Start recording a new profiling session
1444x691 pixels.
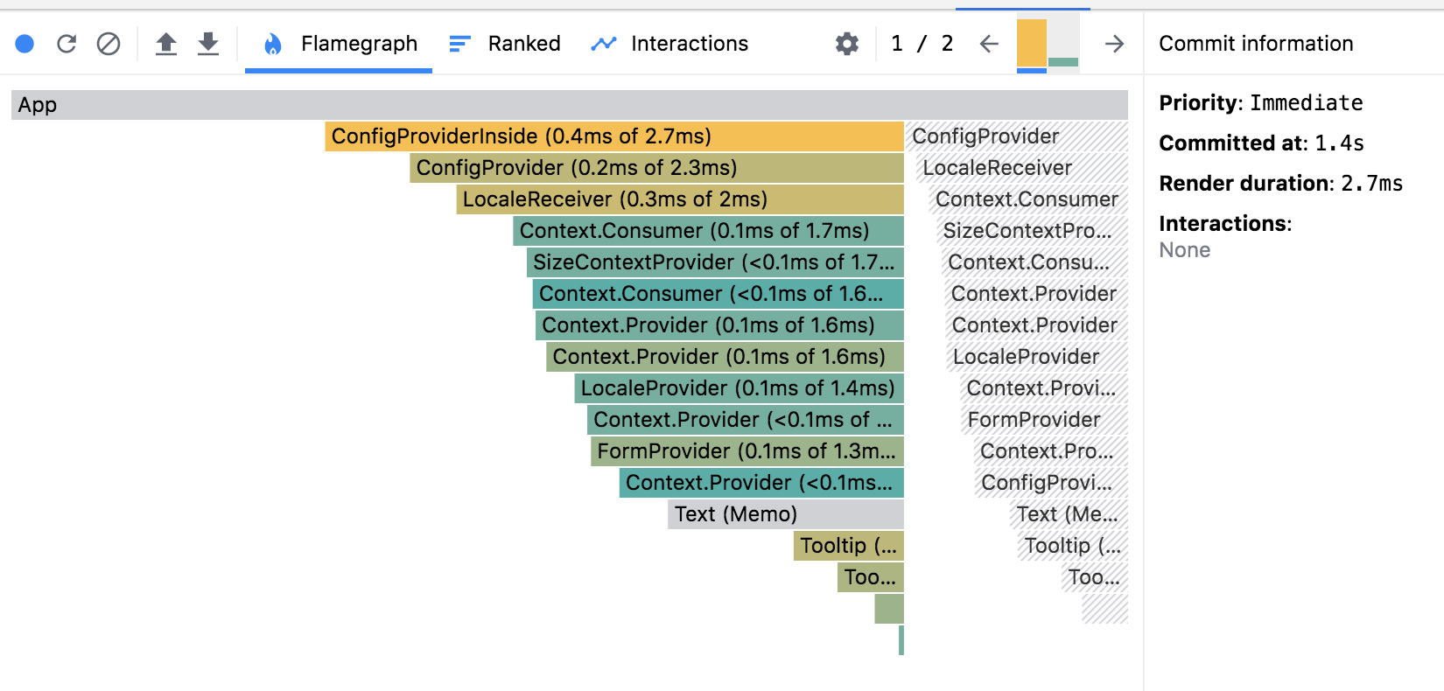point(25,42)
